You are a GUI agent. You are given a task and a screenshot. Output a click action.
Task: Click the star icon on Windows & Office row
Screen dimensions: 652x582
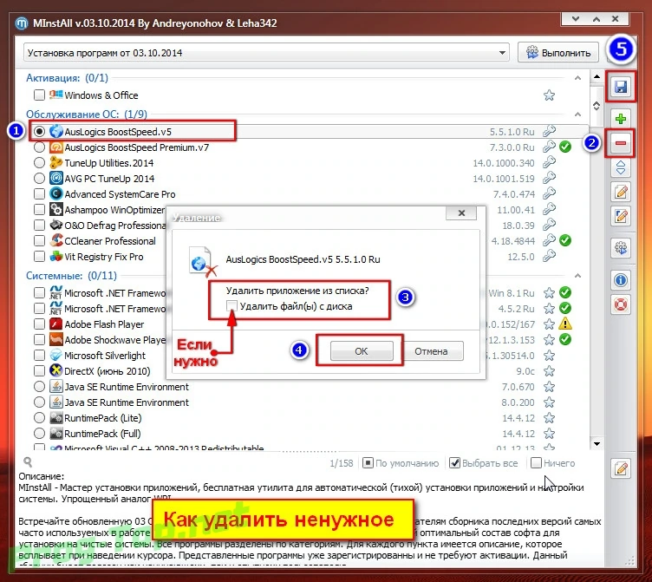click(x=549, y=95)
